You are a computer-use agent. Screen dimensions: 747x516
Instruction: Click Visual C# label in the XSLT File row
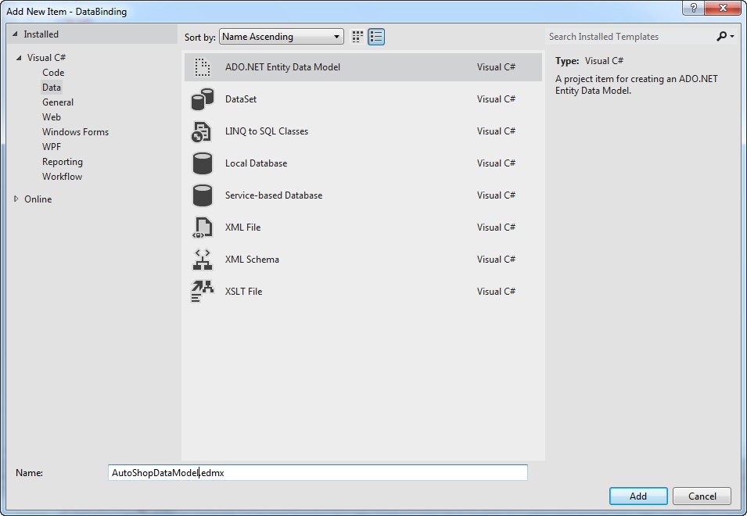tap(496, 292)
